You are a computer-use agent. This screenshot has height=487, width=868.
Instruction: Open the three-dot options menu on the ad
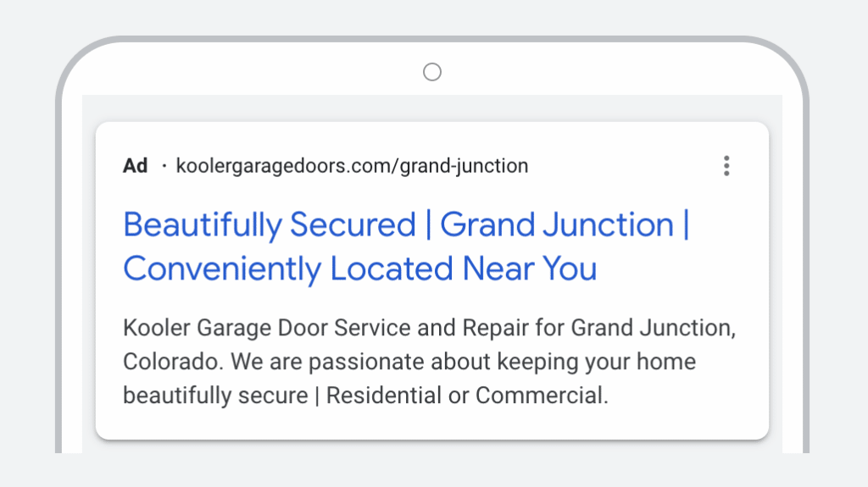(726, 166)
